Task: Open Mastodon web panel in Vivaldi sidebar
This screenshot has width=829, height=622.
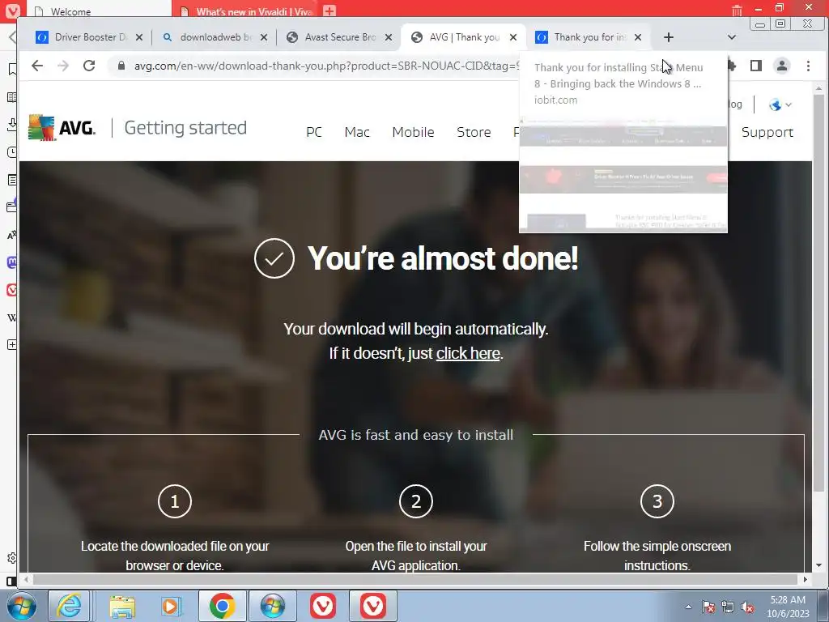Action: [x=11, y=262]
